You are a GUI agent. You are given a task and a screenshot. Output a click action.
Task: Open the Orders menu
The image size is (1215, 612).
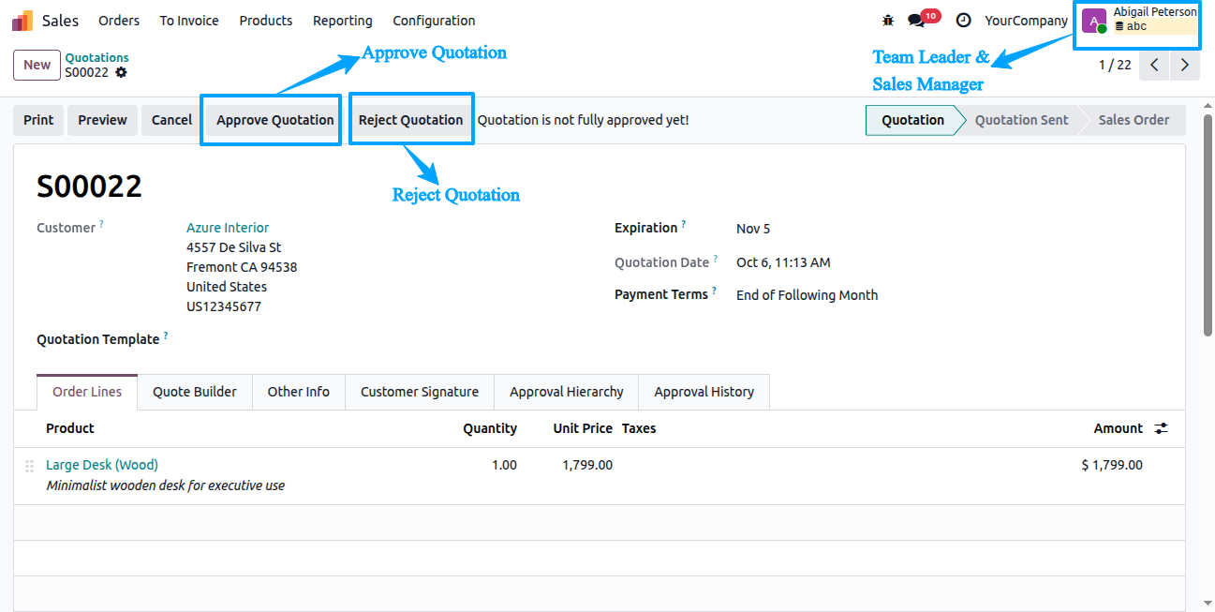pyautogui.click(x=119, y=21)
